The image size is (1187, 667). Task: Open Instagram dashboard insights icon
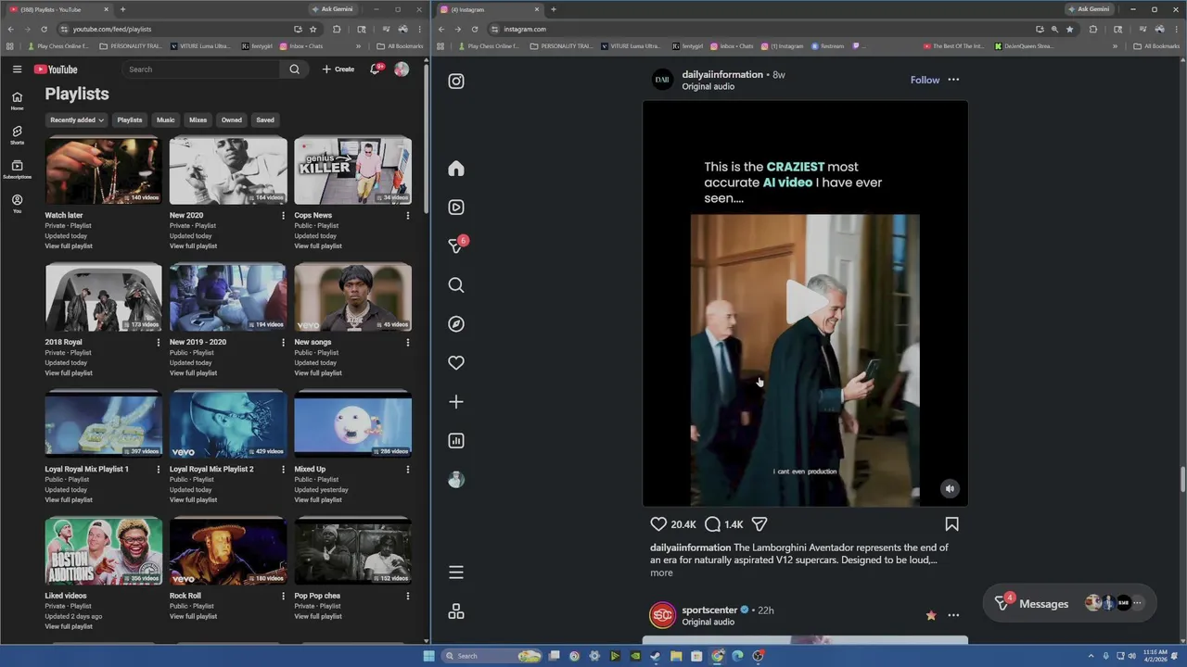click(456, 441)
